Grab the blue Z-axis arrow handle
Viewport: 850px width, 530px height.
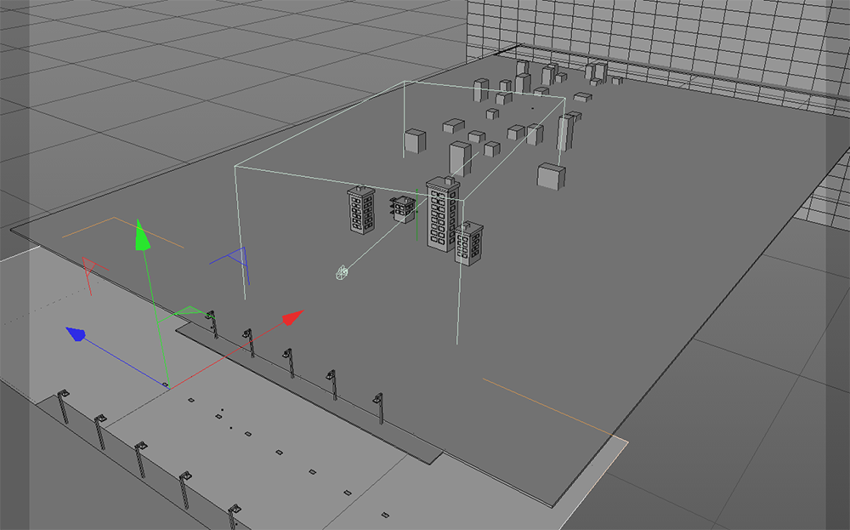pos(76,333)
